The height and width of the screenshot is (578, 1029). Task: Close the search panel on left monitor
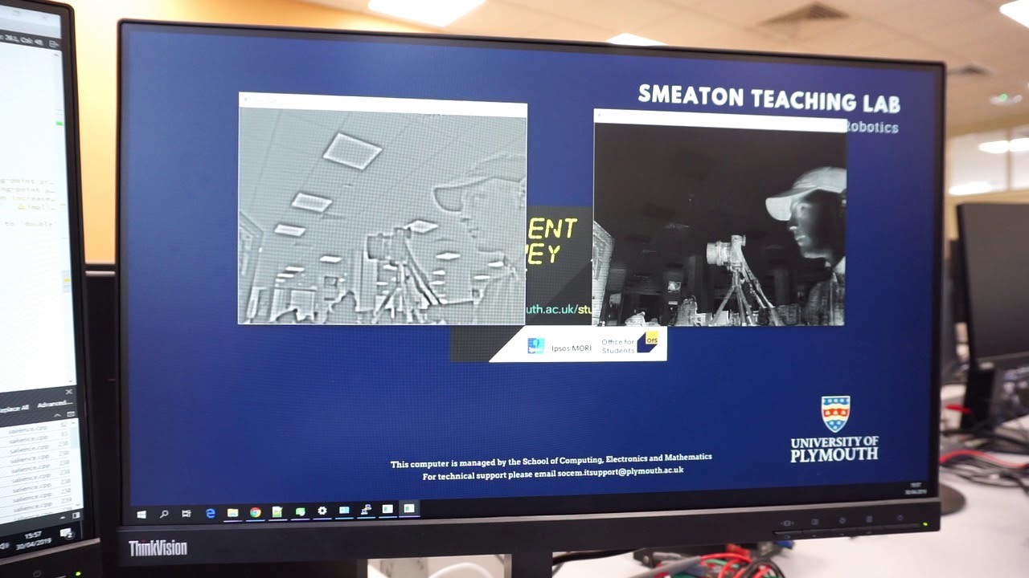point(69,392)
